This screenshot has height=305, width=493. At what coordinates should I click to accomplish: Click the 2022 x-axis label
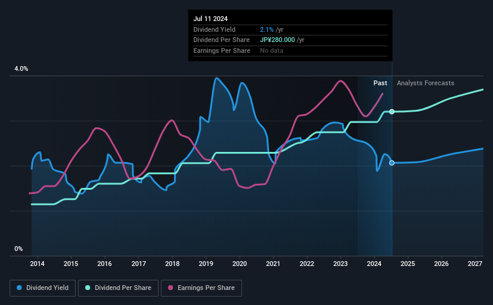click(x=307, y=264)
